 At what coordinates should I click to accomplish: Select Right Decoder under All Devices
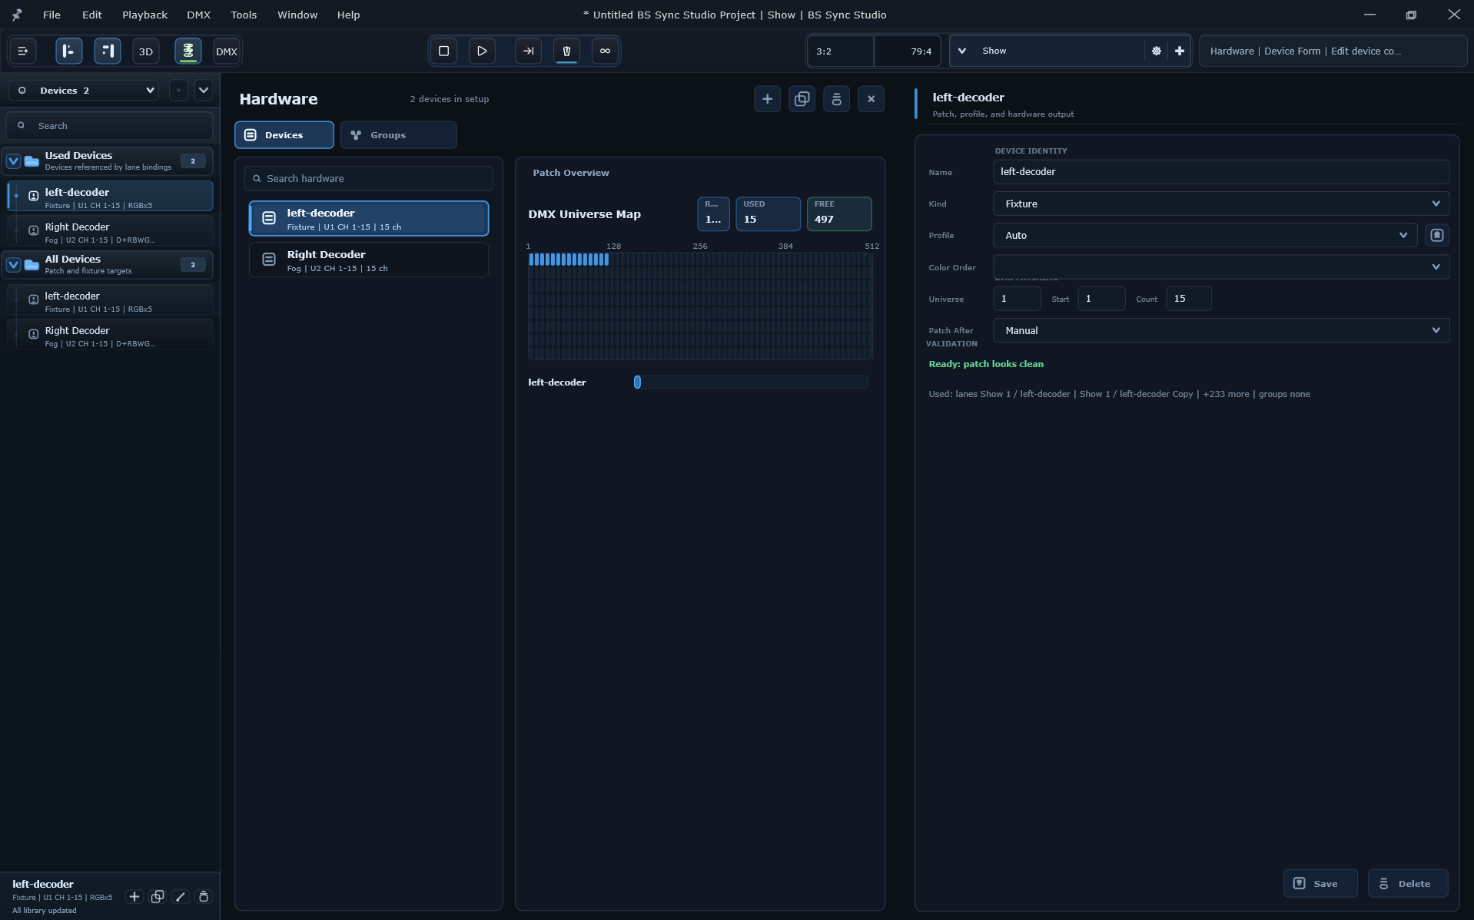click(x=109, y=335)
